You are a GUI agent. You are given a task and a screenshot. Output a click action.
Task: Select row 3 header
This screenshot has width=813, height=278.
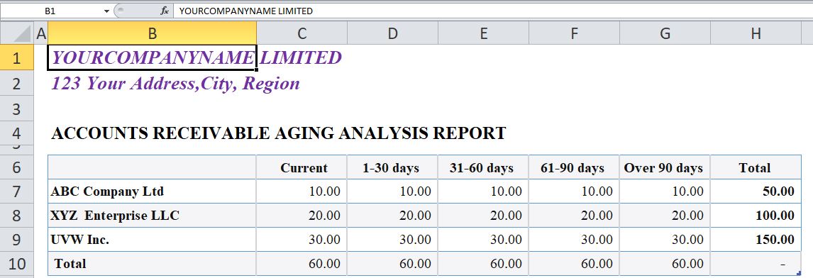[x=17, y=109]
